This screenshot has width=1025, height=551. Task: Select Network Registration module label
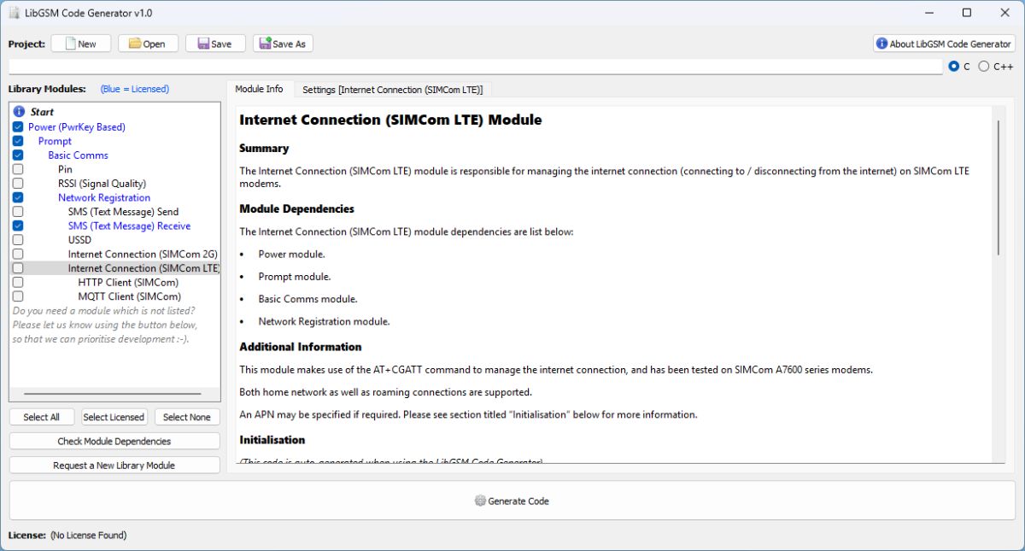click(104, 197)
